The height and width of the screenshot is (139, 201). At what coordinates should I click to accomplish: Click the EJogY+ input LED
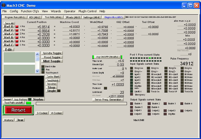tap(148, 68)
